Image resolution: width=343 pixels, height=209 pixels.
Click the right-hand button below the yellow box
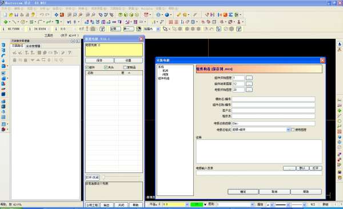(x=129, y=61)
